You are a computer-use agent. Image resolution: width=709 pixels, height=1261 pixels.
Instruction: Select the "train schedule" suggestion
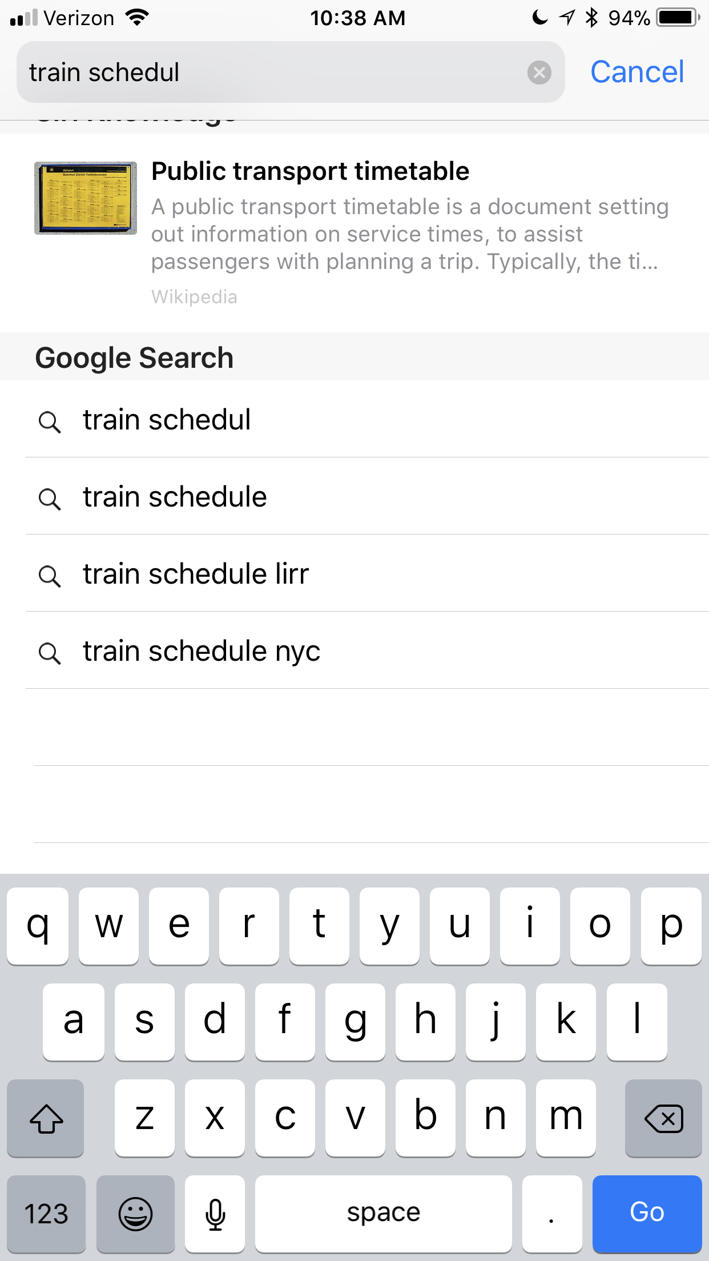(x=175, y=497)
